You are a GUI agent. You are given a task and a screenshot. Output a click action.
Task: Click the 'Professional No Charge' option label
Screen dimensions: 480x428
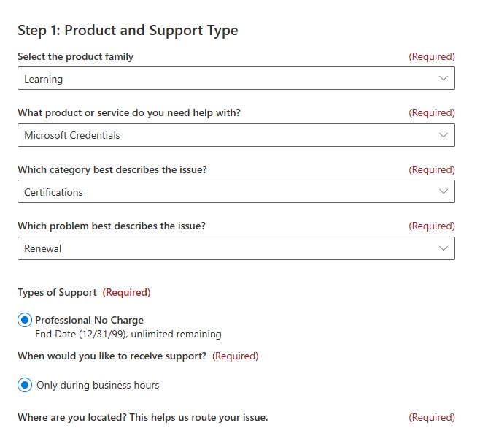(x=89, y=320)
